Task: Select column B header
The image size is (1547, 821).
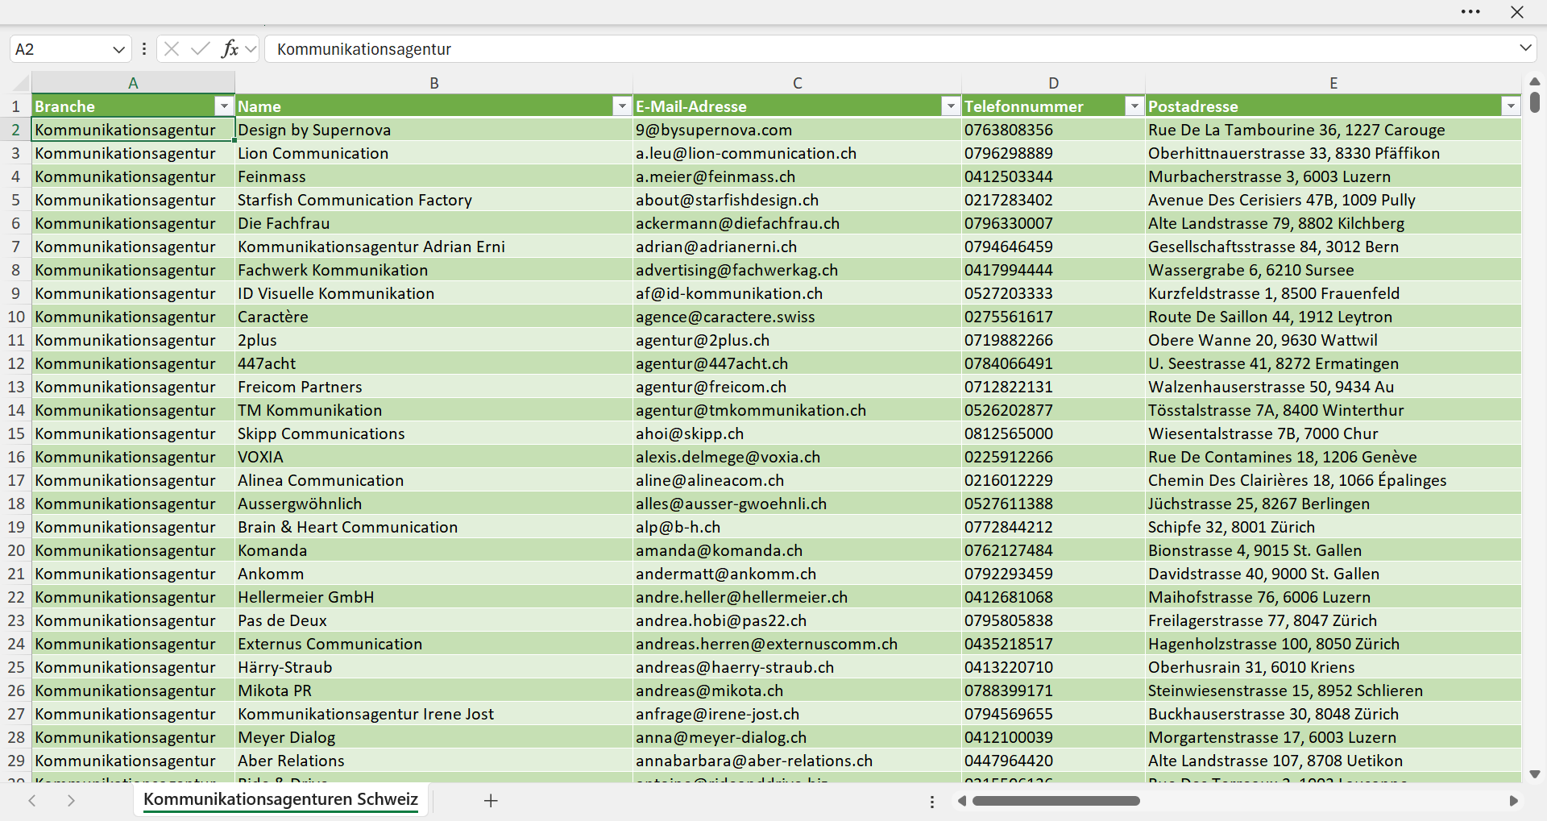Action: (433, 83)
